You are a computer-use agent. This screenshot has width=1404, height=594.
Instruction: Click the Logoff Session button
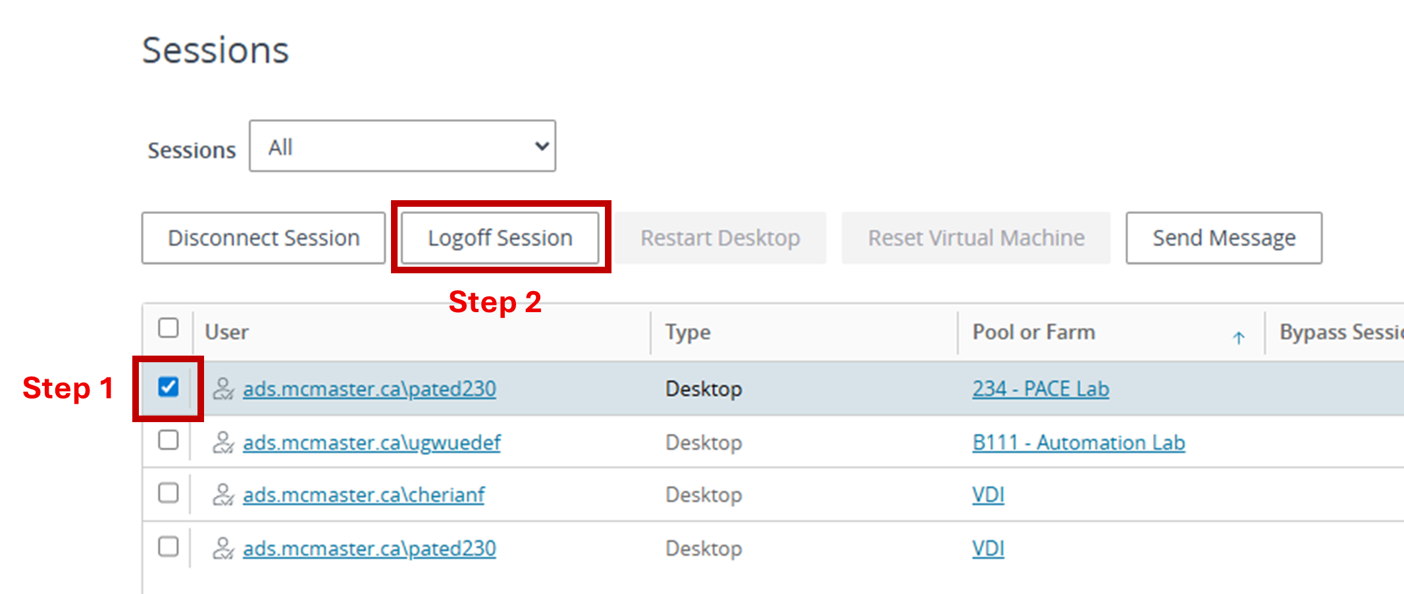pos(500,238)
